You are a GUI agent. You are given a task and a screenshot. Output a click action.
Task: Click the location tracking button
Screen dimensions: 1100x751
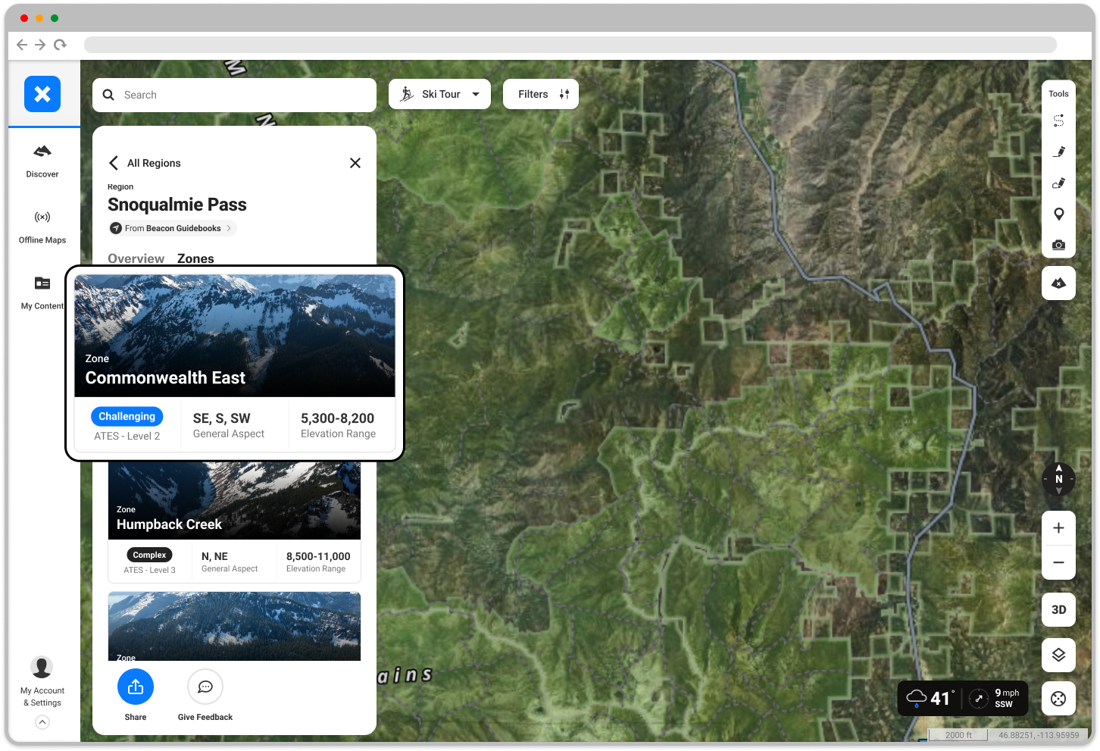click(1059, 699)
